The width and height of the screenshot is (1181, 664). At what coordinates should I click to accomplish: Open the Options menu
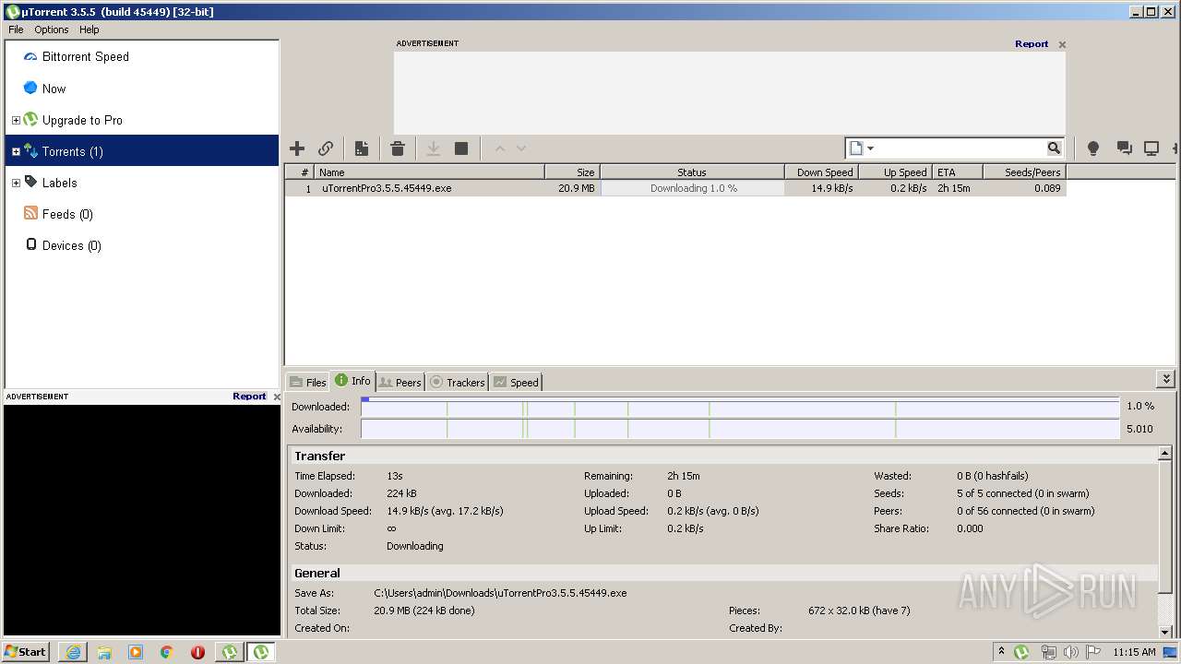pyautogui.click(x=52, y=30)
